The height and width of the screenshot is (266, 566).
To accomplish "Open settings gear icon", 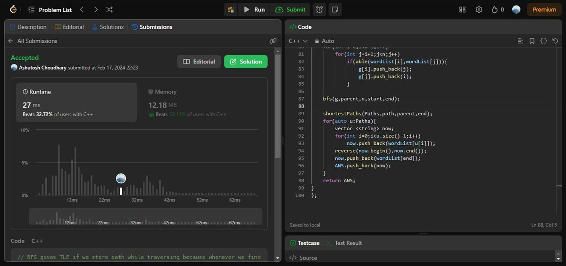I will pos(479,9).
